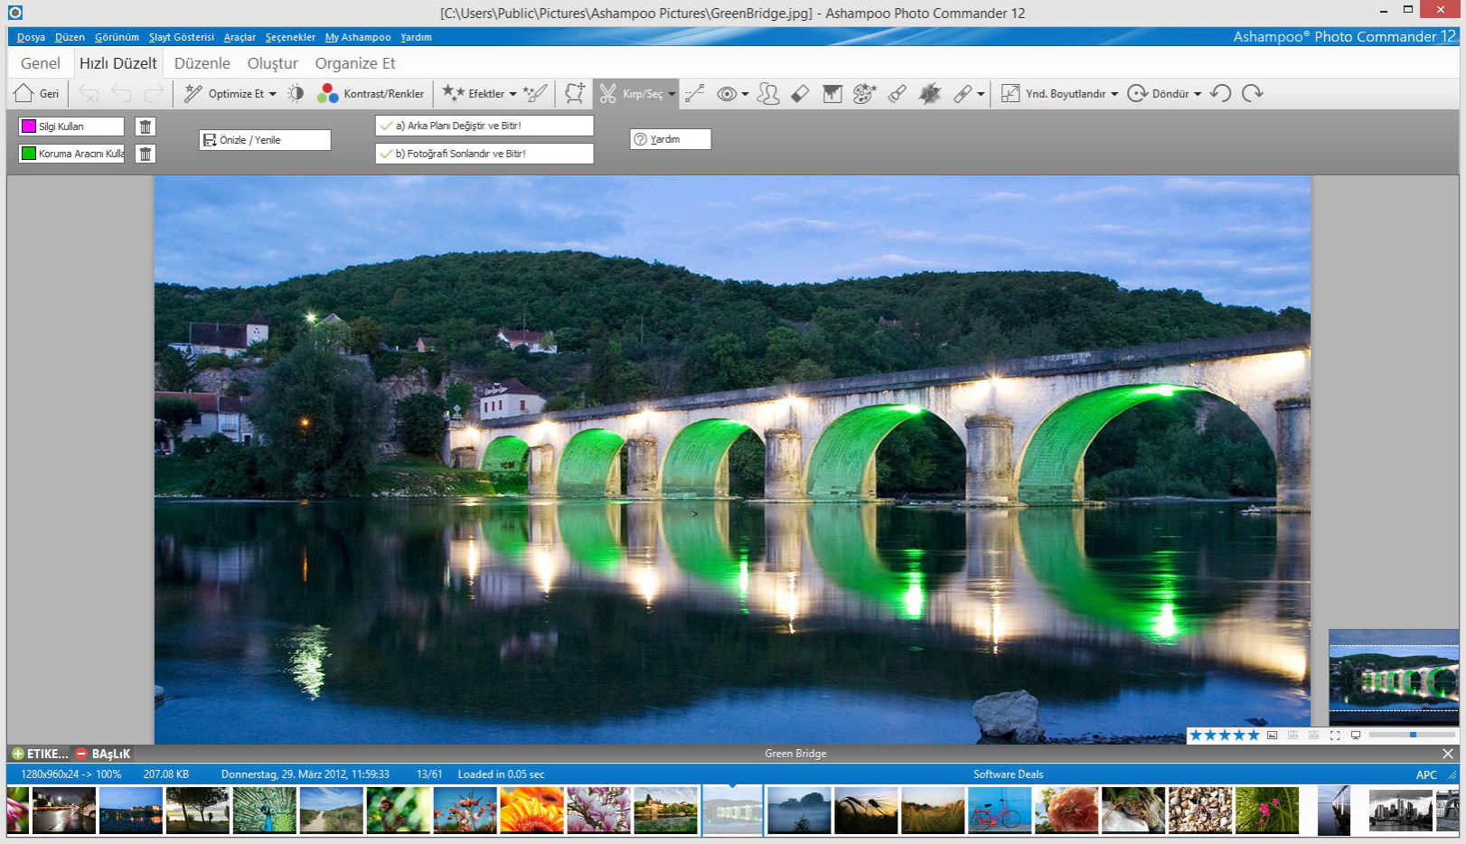Expand the Optimize Et dropdown
1466x844 pixels.
point(273,94)
